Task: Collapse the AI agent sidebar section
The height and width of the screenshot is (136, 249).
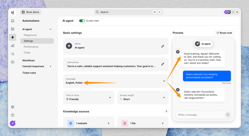Action: pos(50,29)
